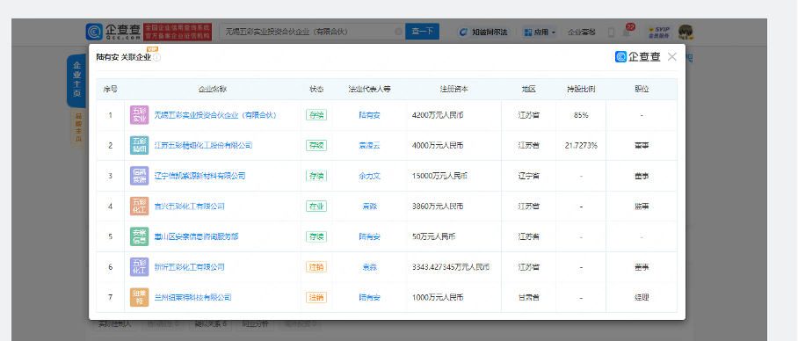Click the mobile phone icon in header
Viewport: 798px width, 341px height.
click(611, 32)
